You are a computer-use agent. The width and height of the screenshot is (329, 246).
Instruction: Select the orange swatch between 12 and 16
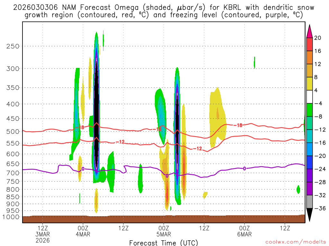tap(309, 57)
